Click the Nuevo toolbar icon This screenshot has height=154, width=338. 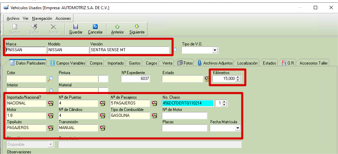15,27
